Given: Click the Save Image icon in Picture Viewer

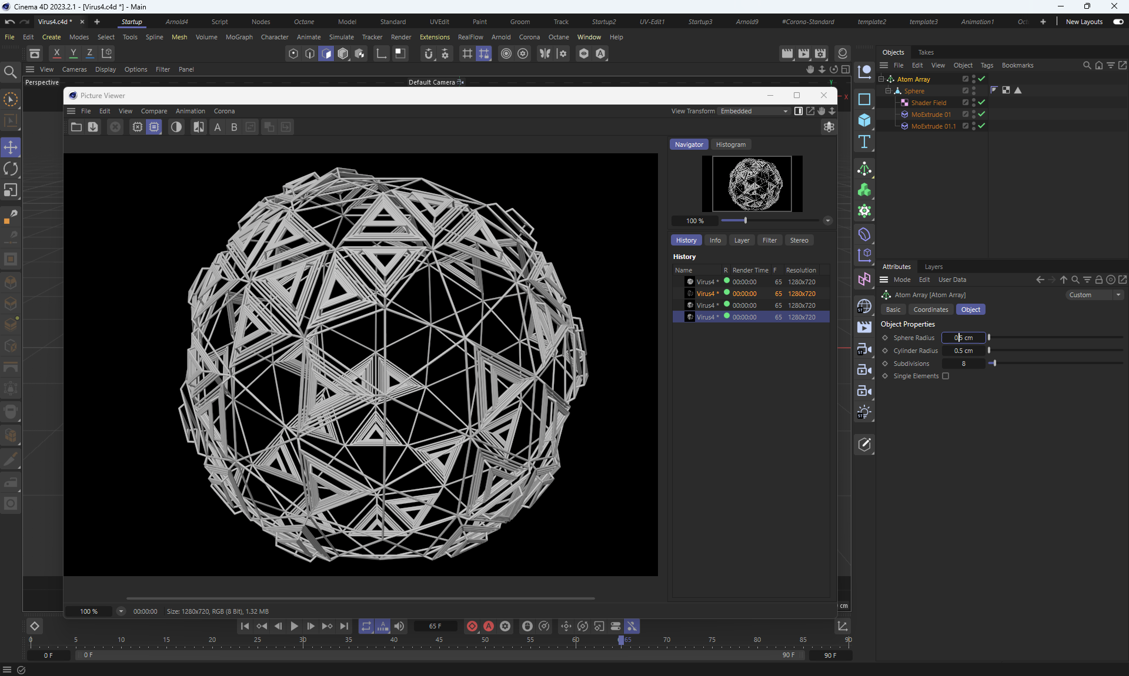Looking at the screenshot, I should pos(93,127).
